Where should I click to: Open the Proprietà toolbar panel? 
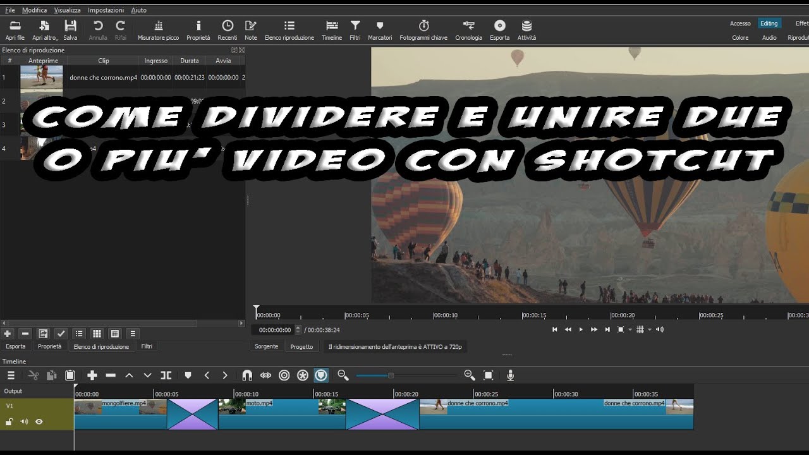coord(198,30)
